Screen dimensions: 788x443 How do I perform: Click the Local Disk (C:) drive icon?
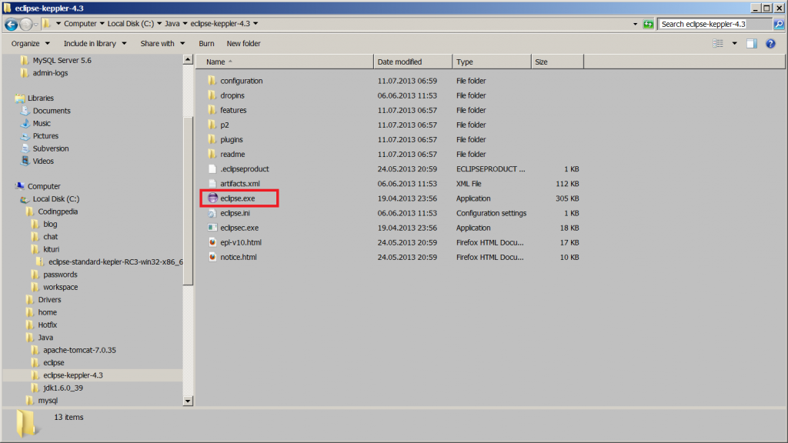pyautogui.click(x=25, y=199)
